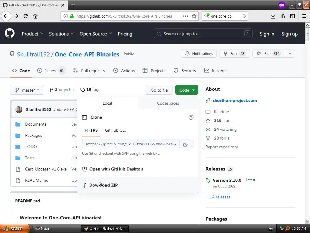
Task: Open README.md file in list
Action: point(37,180)
